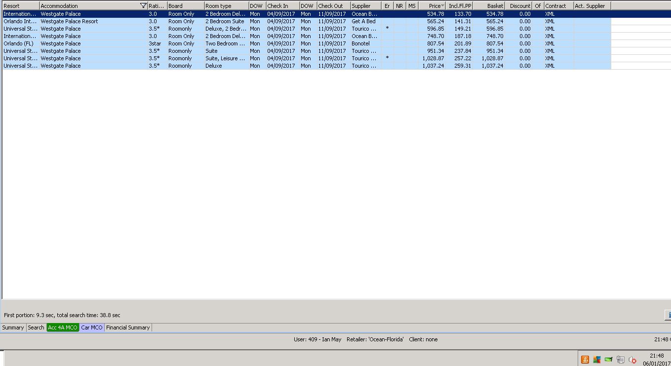
Task: Click the Er asterisk in the 149.21 row
Action: pos(388,29)
